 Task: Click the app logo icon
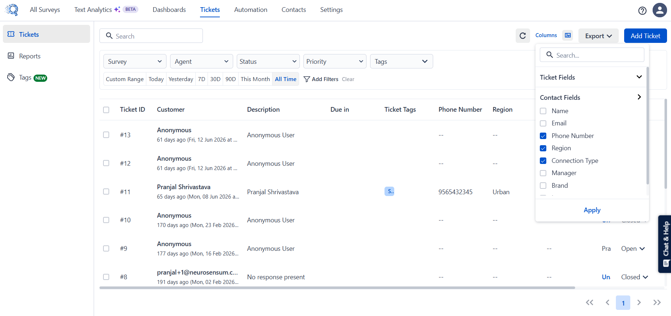point(12,10)
